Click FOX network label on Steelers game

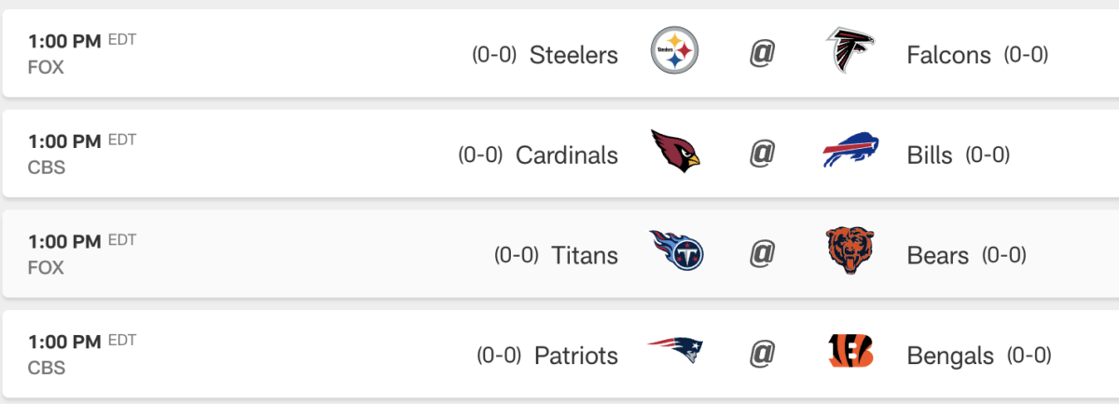click(x=46, y=67)
